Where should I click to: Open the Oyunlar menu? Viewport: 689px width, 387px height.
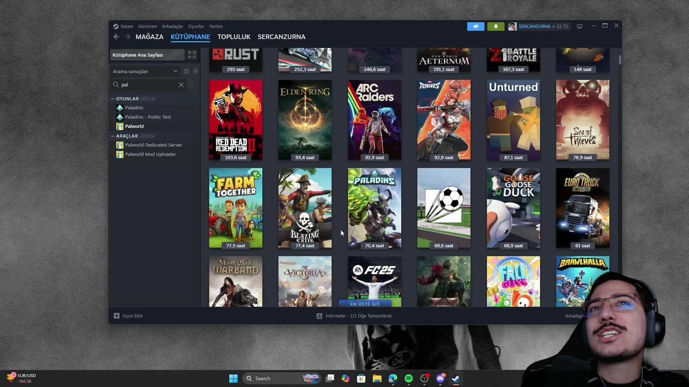(x=196, y=26)
